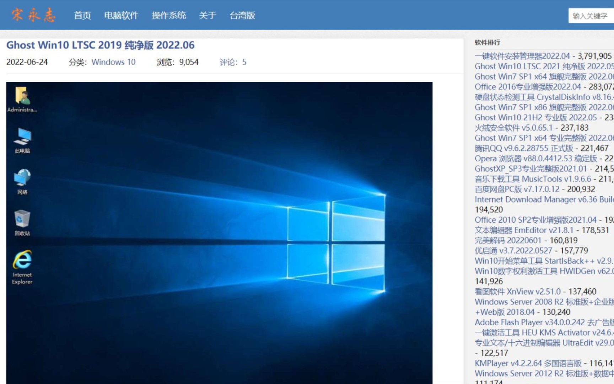Open 一键软件安装管理器2022.04 ranking link
Screen dimensions: 614x384
522,56
